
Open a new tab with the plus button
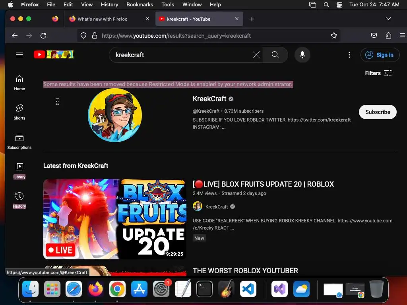click(x=252, y=19)
